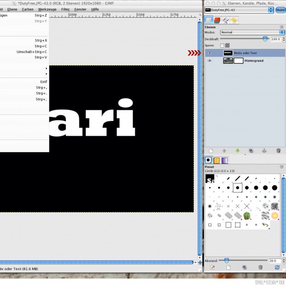Screen dimensions: 286x286
Task: Choose the menu entry with shortcut Strg+V
Action: pyautogui.click(x=24, y=57)
